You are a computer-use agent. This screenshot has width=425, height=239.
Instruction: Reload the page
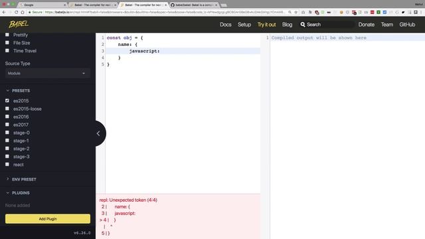pyautogui.click(x=16, y=12)
